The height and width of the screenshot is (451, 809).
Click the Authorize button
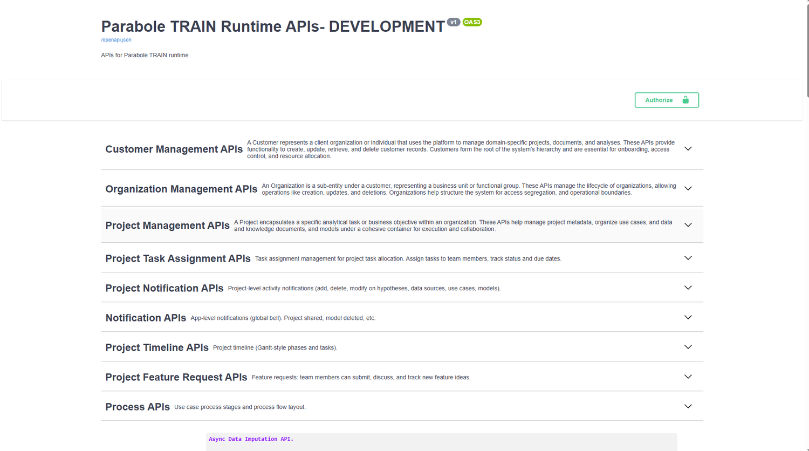[x=667, y=100]
